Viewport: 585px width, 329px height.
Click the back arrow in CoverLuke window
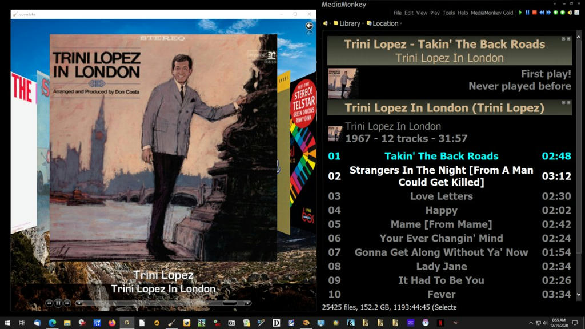click(309, 26)
